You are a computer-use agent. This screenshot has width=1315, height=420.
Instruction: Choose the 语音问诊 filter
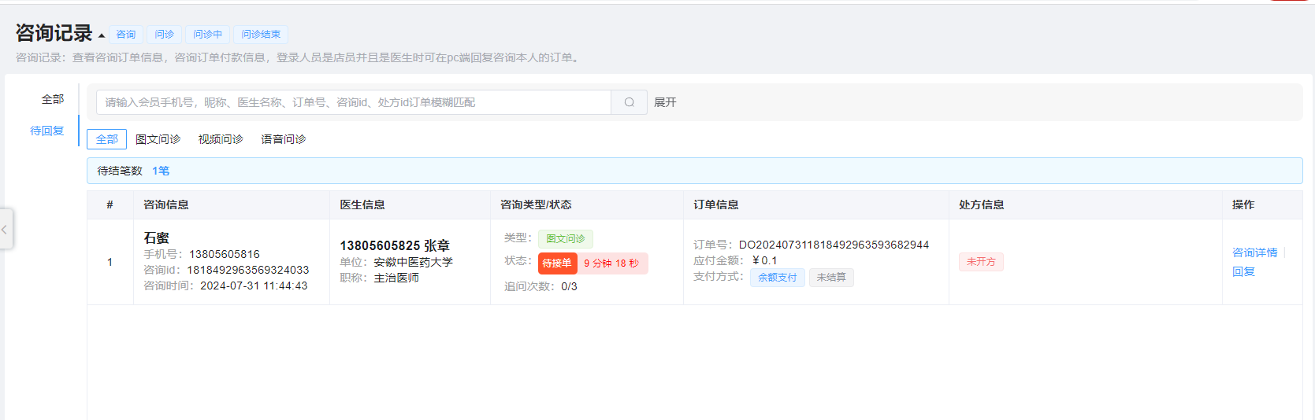point(284,139)
